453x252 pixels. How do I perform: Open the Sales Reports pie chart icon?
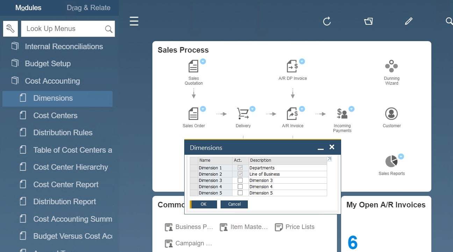point(391,161)
